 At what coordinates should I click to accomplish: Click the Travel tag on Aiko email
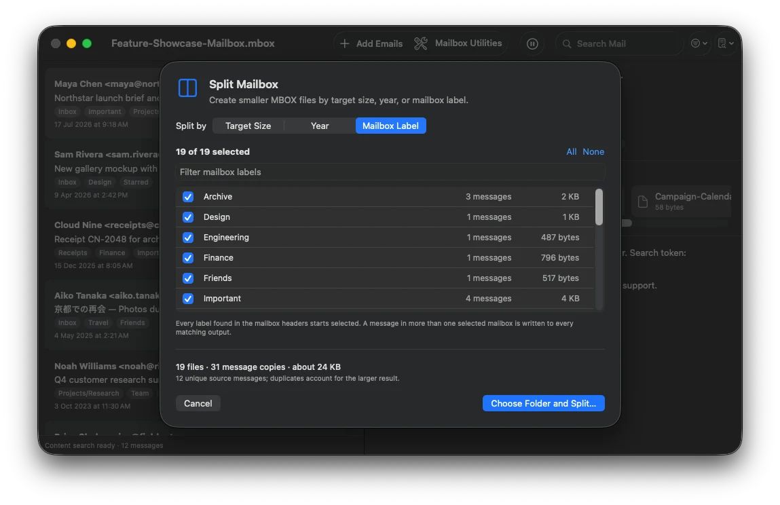(98, 323)
